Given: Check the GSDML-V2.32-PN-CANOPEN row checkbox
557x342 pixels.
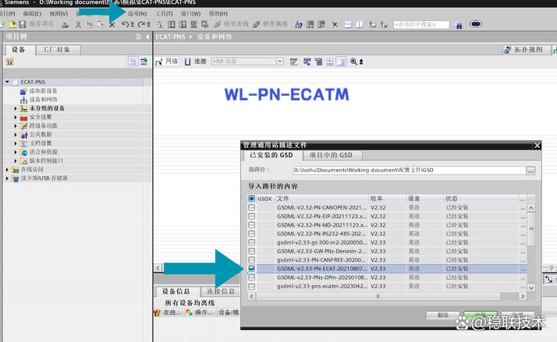Looking at the screenshot, I should click(251, 207).
